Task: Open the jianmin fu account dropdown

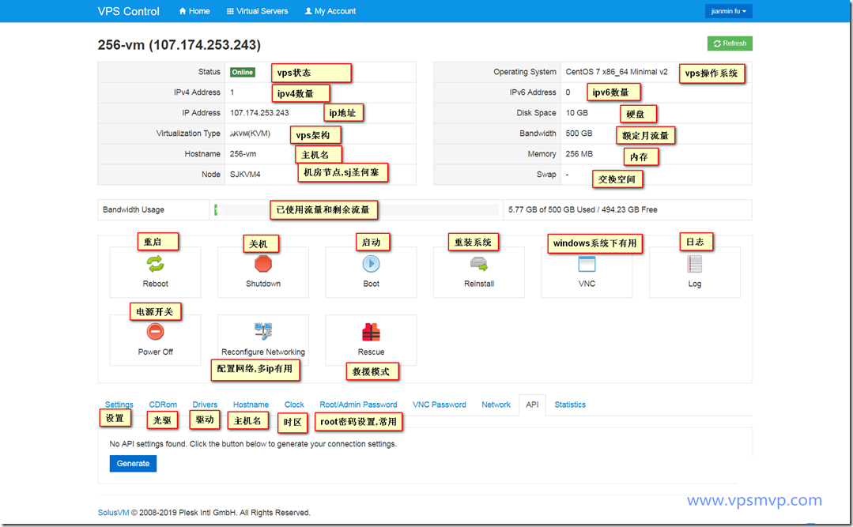Action: (728, 11)
